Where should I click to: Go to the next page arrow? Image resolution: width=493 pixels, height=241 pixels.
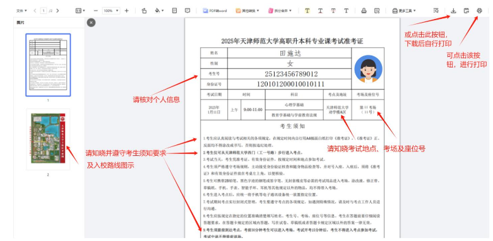[x=57, y=11]
